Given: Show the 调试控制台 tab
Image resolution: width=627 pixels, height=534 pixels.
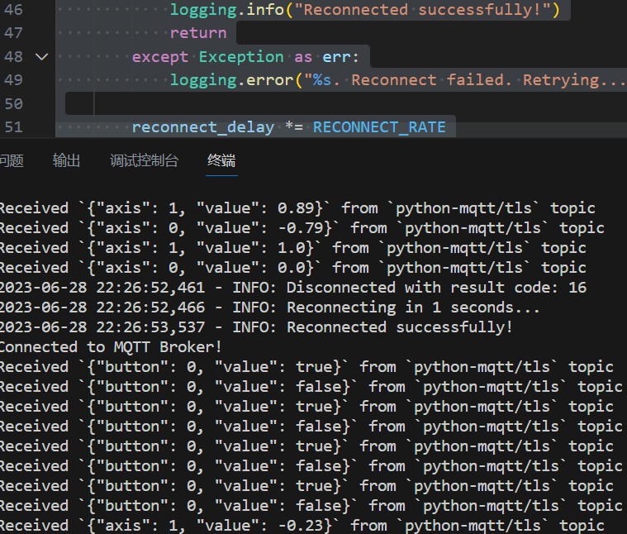Looking at the screenshot, I should tap(144, 160).
